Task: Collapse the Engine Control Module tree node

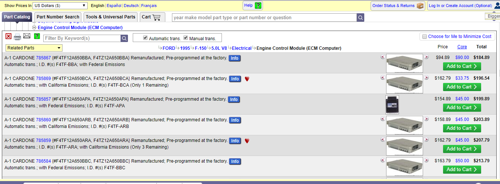Action: click(x=34, y=28)
